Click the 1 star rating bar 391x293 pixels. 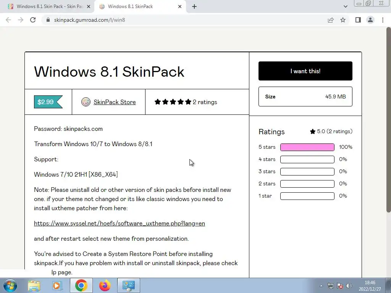[307, 196]
